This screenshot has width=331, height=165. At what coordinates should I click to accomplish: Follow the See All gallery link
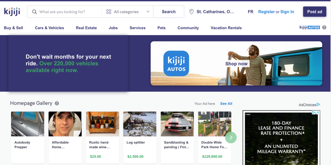pyautogui.click(x=226, y=103)
